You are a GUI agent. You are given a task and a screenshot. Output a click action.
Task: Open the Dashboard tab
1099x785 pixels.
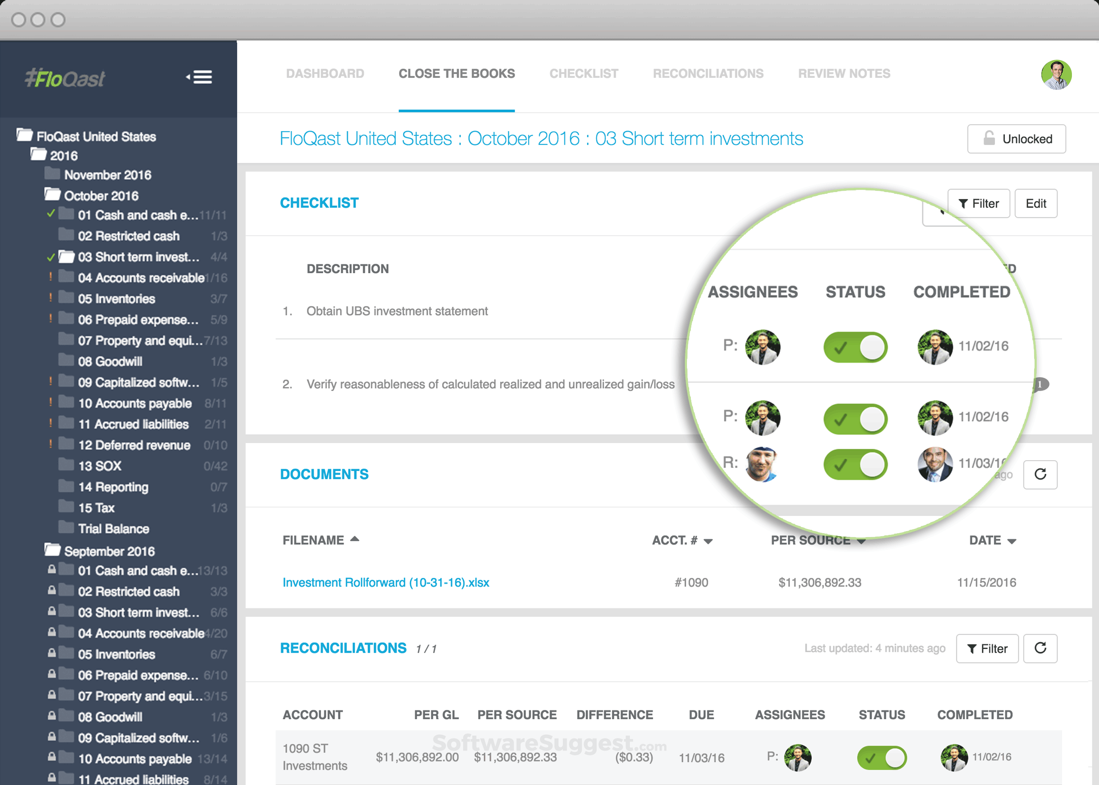tap(325, 73)
